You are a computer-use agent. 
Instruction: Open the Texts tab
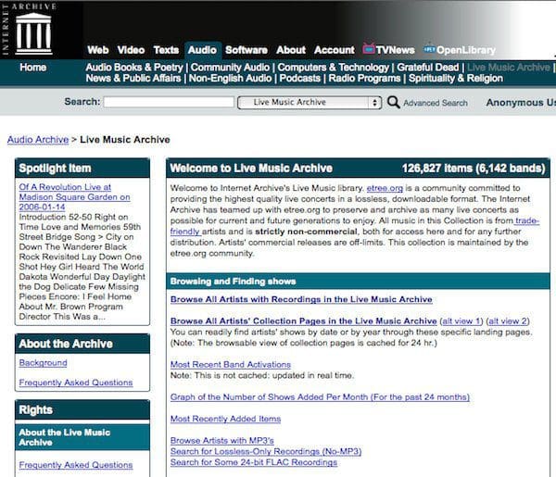tap(166, 50)
